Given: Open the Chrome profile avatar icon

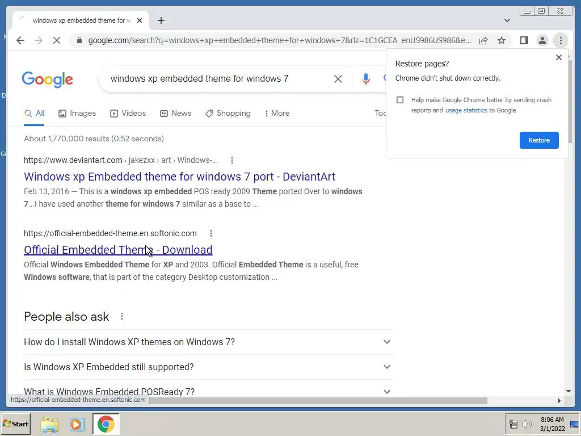Looking at the screenshot, I should (542, 40).
